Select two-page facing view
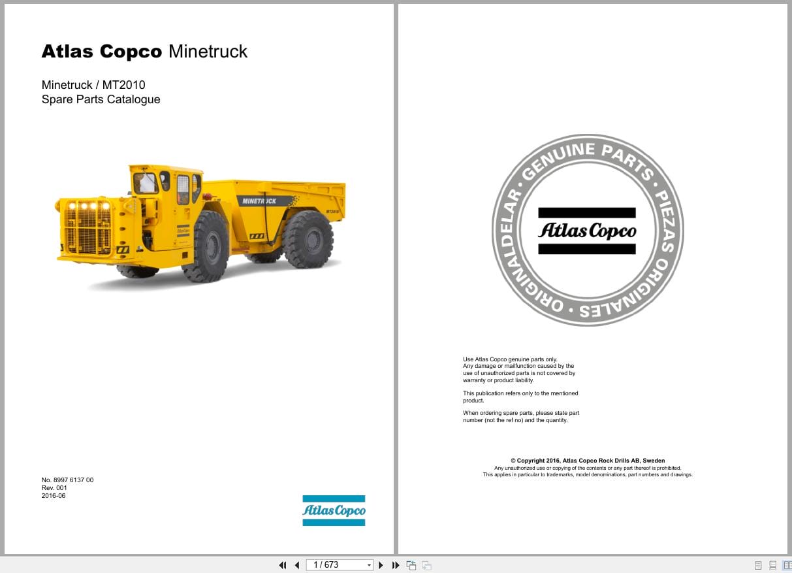792x573 pixels. point(786,565)
